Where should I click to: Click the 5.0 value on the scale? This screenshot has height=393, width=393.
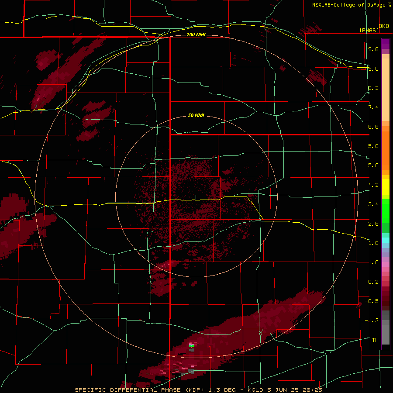click(x=373, y=165)
